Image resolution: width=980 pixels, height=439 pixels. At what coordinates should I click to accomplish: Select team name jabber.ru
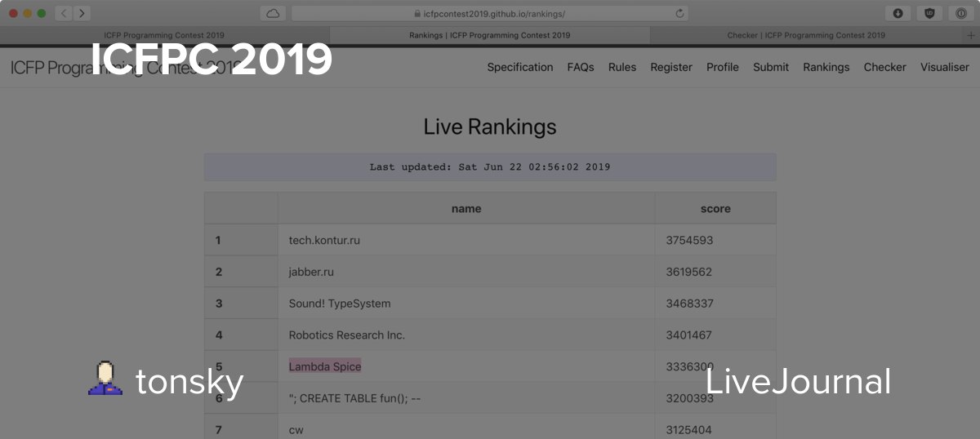pyautogui.click(x=311, y=272)
